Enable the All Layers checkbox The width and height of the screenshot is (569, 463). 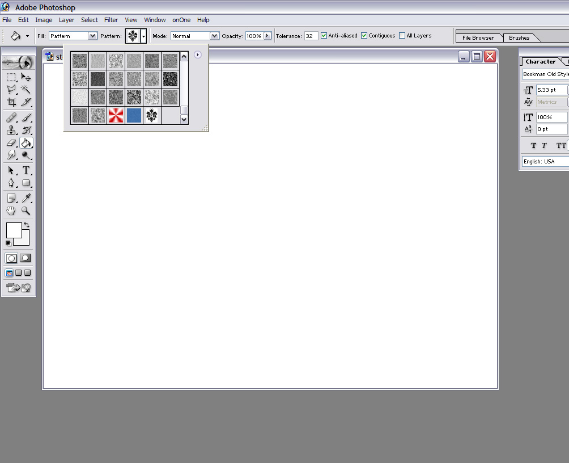point(402,36)
